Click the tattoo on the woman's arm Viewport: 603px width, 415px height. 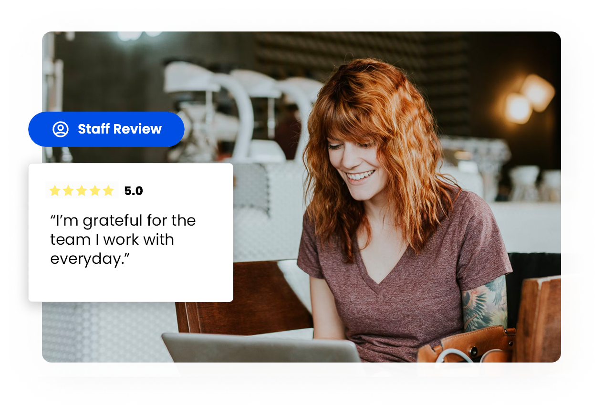coord(484,303)
